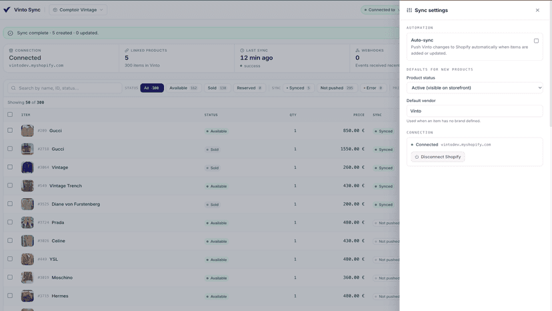Filter by Synced items
Screen dimensions: 552x311
298,88
